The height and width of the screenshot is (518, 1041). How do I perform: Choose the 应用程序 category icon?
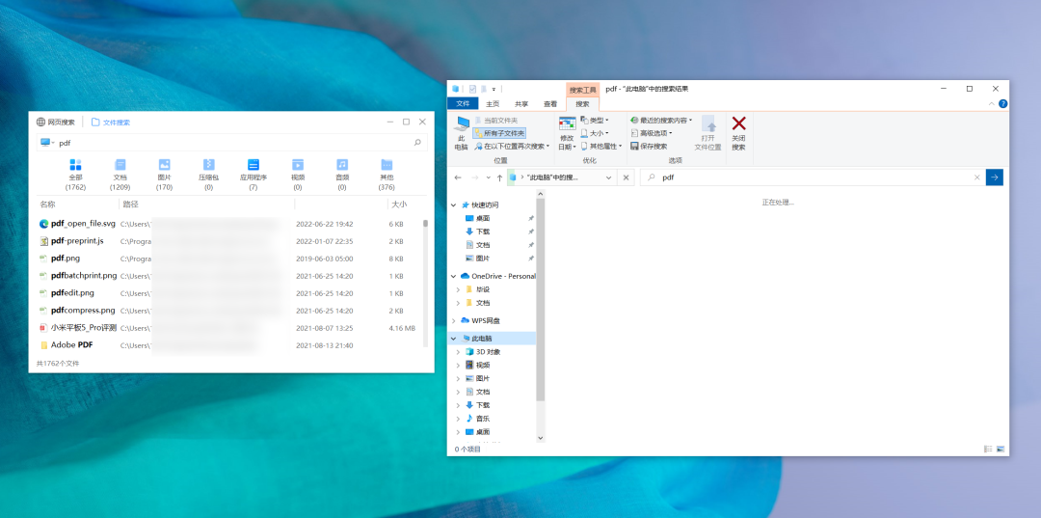[x=253, y=165]
